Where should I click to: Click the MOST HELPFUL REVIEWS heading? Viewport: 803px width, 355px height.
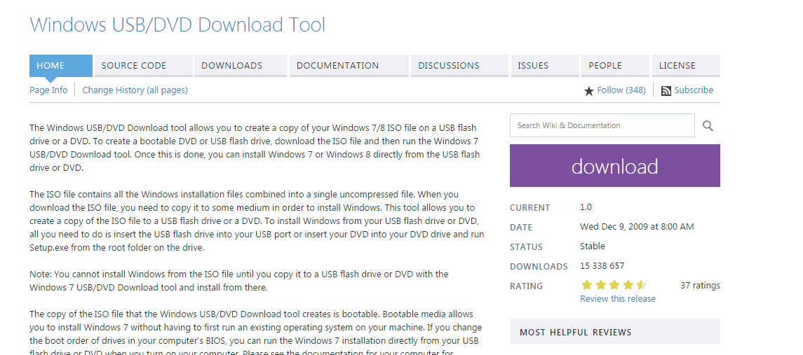click(x=576, y=333)
